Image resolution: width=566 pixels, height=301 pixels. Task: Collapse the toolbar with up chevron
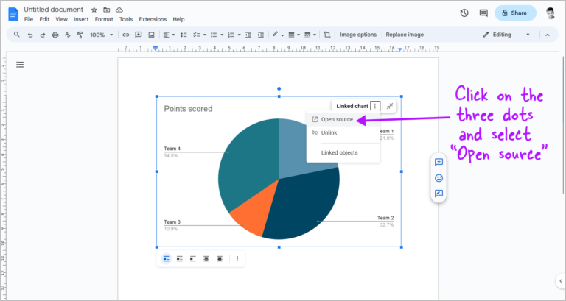(548, 35)
